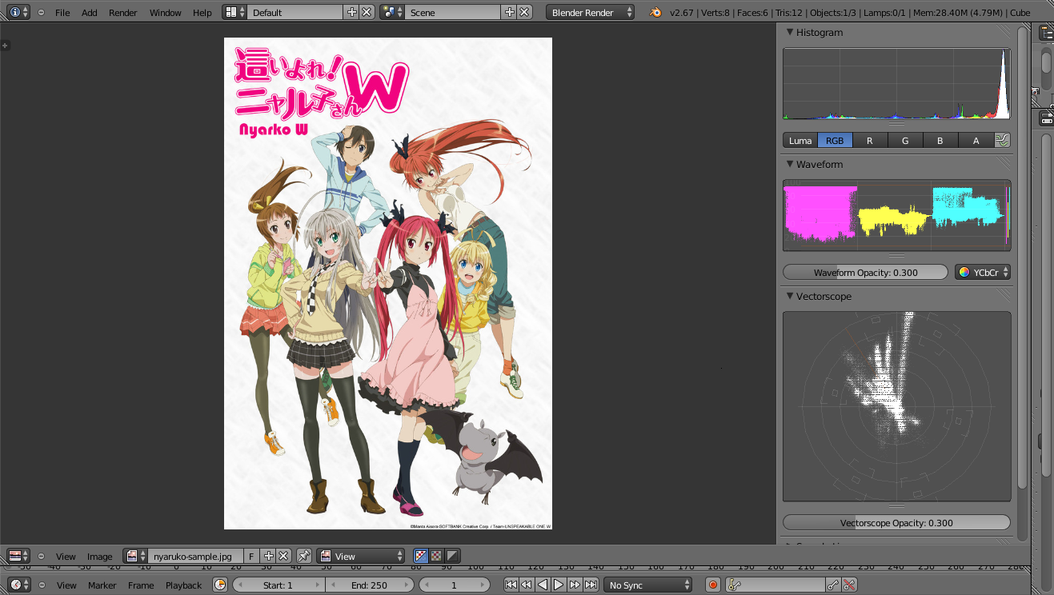Open the timeline View menu
Viewport: 1054px width, 595px height.
click(66, 585)
